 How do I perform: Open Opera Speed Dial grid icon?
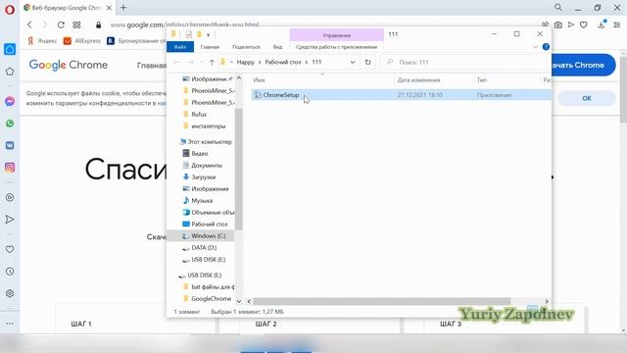click(x=76, y=25)
